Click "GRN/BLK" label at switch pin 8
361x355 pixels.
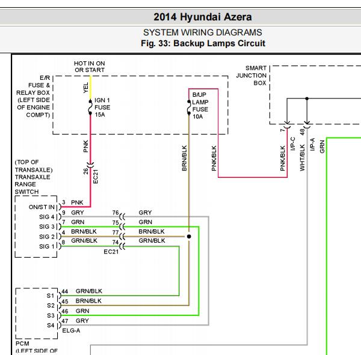(x=84, y=240)
